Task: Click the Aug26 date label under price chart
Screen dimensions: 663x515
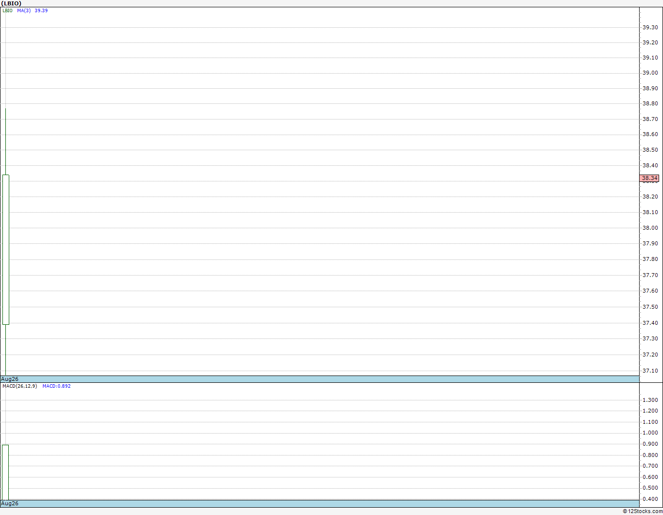Action: (x=10, y=379)
